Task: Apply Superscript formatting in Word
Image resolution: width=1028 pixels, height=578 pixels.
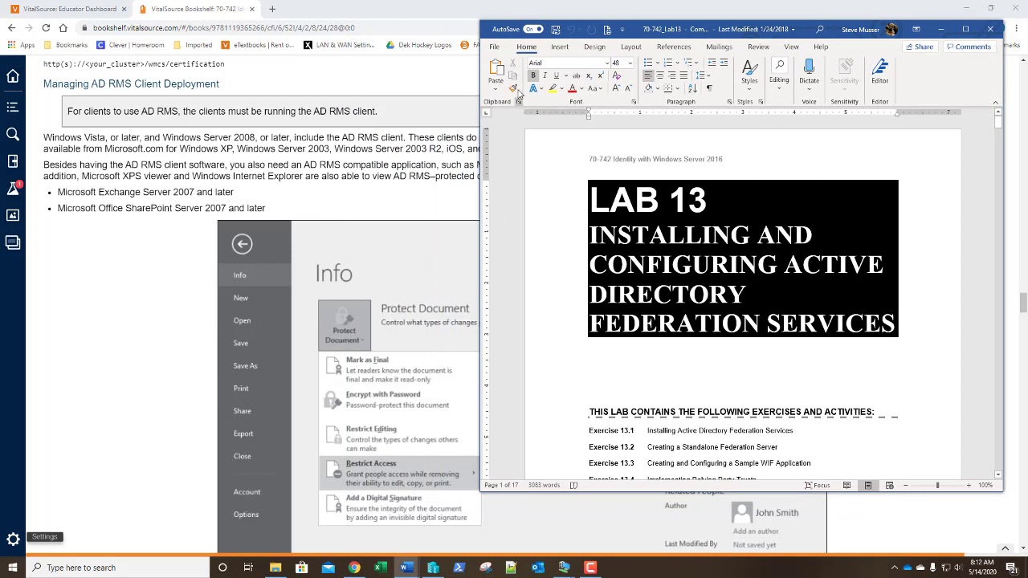Action: point(600,75)
